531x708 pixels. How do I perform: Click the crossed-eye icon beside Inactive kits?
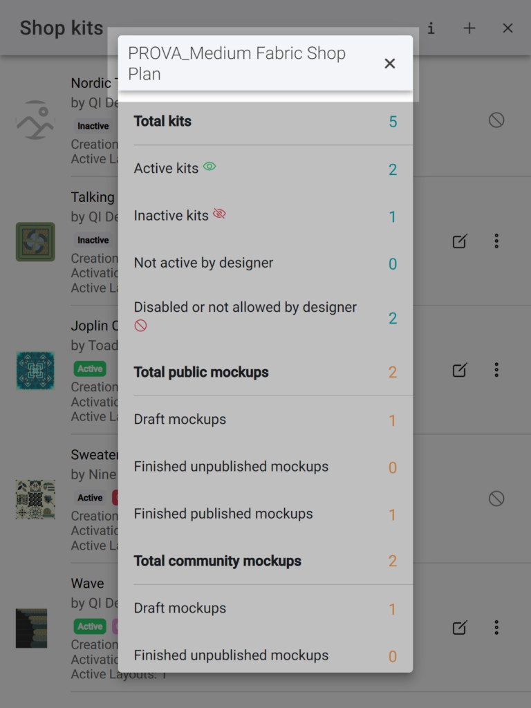219,214
